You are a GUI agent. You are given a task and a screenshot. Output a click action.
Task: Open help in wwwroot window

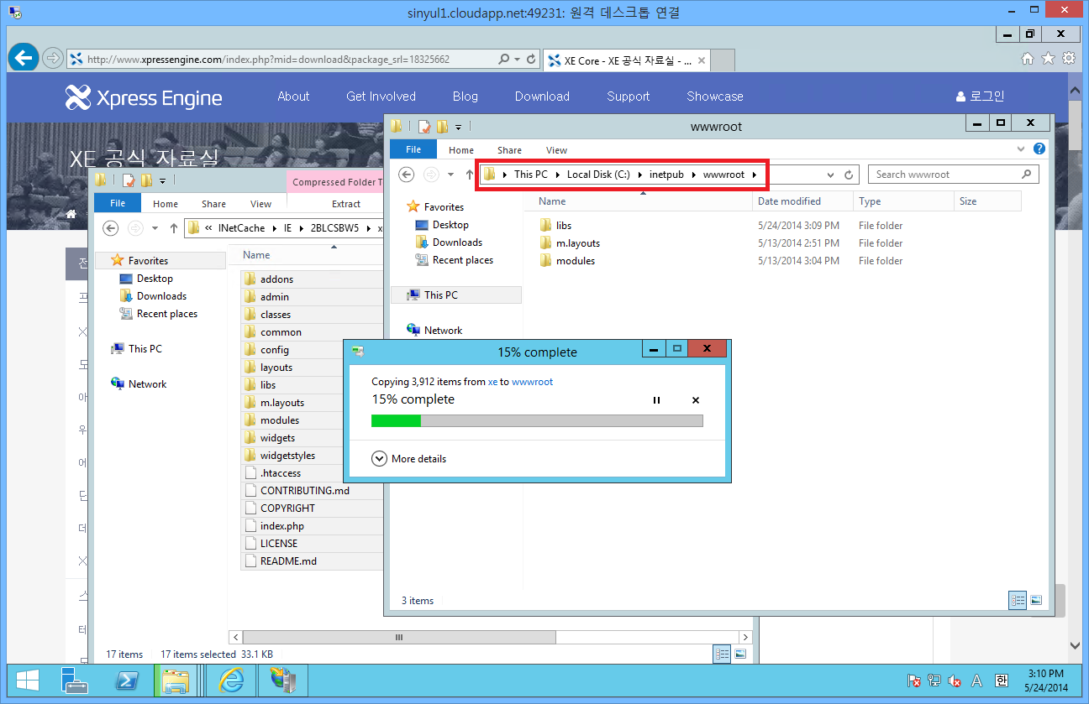coord(1039,149)
